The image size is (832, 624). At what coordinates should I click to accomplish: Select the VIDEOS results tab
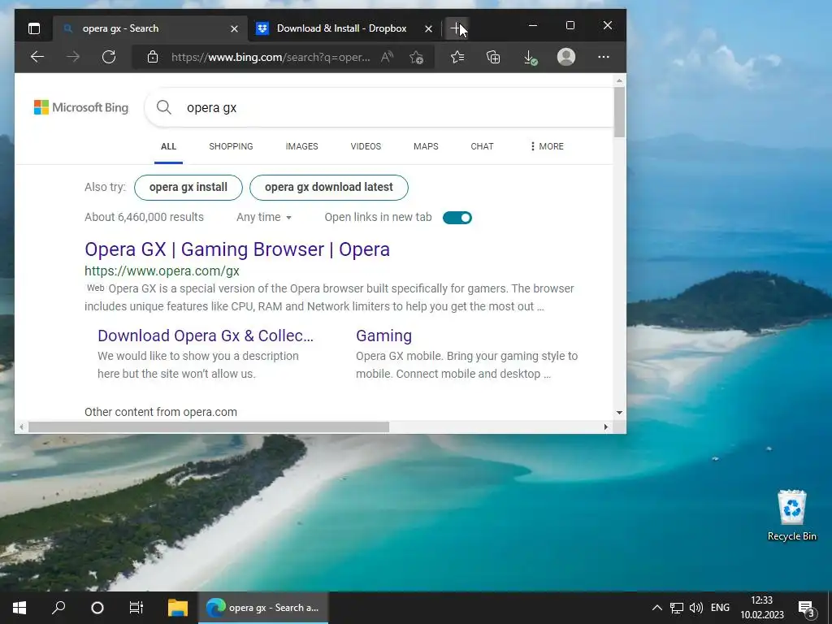point(366,146)
